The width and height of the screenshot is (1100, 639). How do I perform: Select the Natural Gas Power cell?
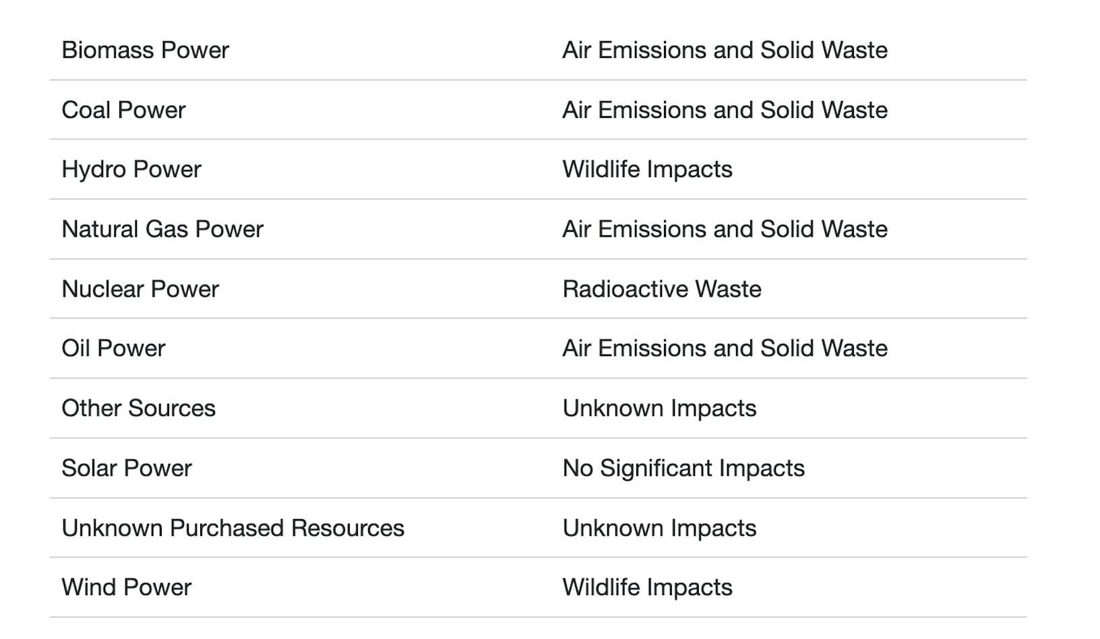(162, 229)
